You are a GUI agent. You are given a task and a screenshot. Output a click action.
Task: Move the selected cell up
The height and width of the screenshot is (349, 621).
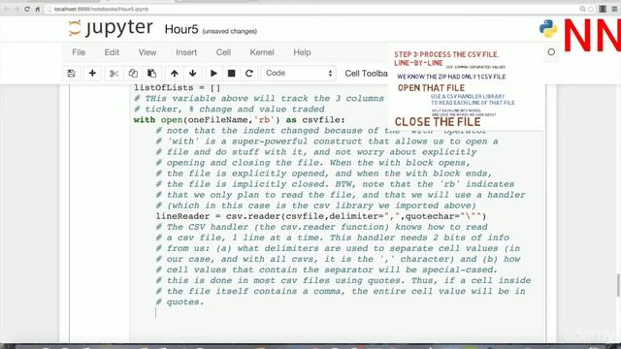[175, 74]
